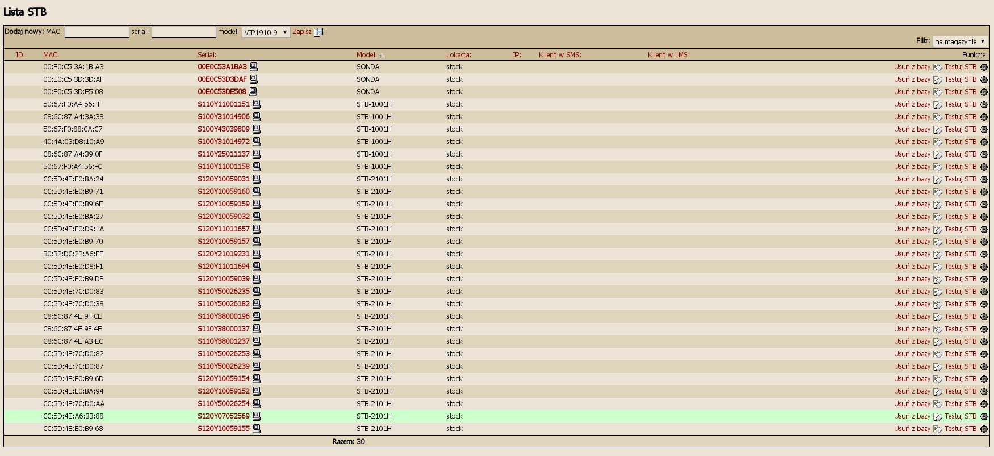Click into the serial input field
The width and height of the screenshot is (994, 456).
click(x=184, y=32)
